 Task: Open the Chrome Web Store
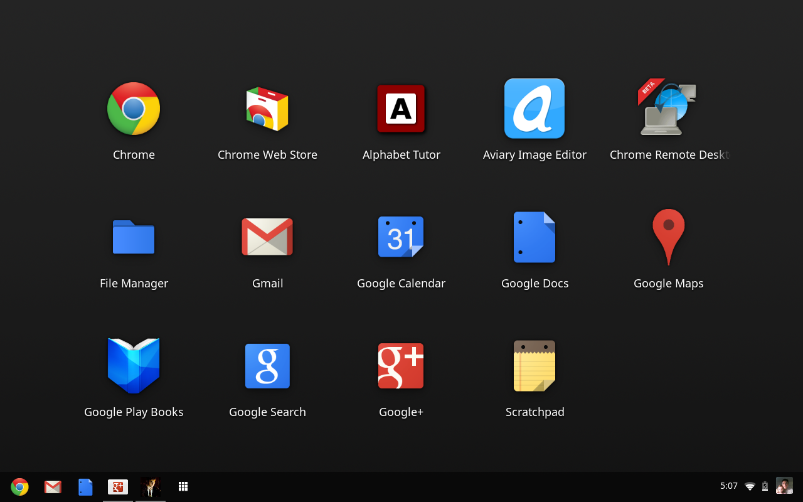point(267,108)
